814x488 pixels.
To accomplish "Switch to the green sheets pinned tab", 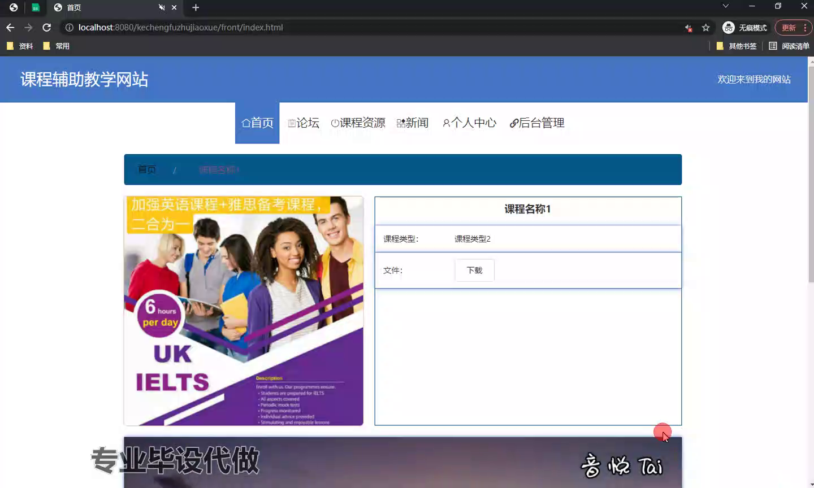I will click(35, 7).
